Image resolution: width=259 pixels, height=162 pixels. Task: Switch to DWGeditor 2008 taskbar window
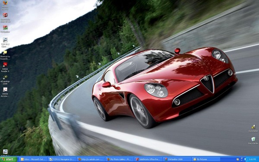(177, 159)
